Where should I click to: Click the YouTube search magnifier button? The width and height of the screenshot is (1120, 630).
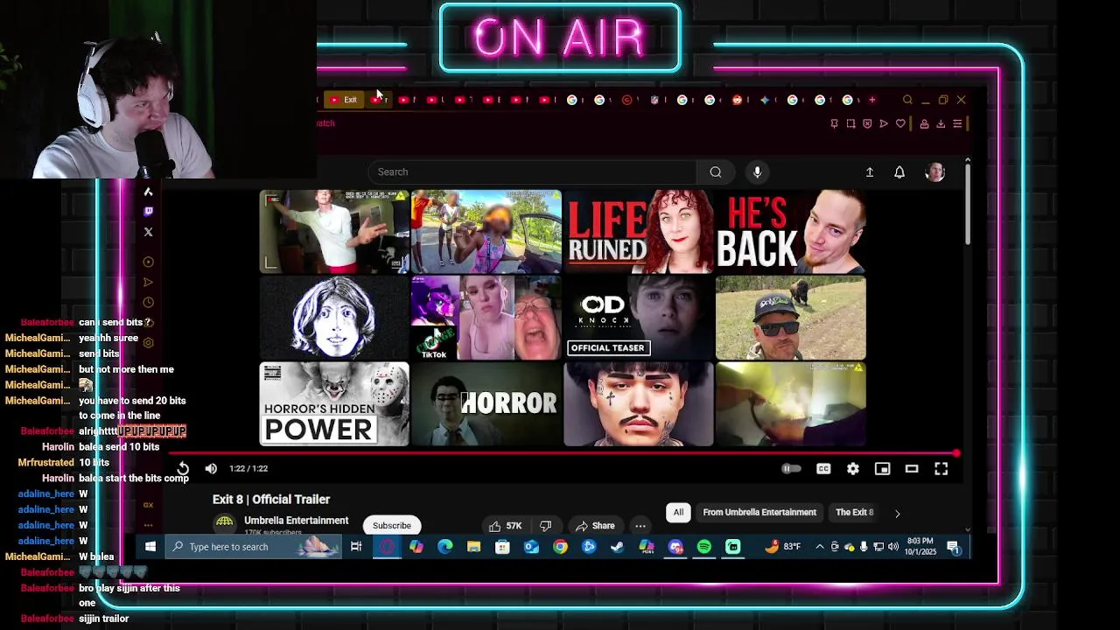716,172
